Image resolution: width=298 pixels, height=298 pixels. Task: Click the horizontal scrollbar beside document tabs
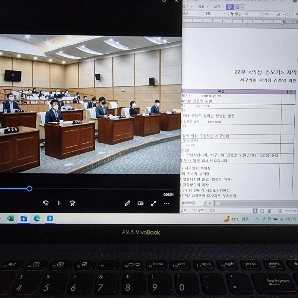[x=257, y=203]
